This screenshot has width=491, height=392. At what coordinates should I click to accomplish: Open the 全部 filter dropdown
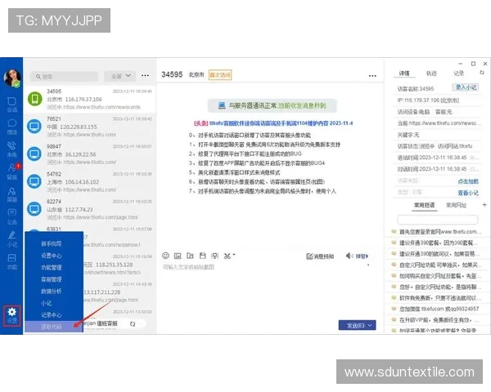pyautogui.click(x=120, y=76)
